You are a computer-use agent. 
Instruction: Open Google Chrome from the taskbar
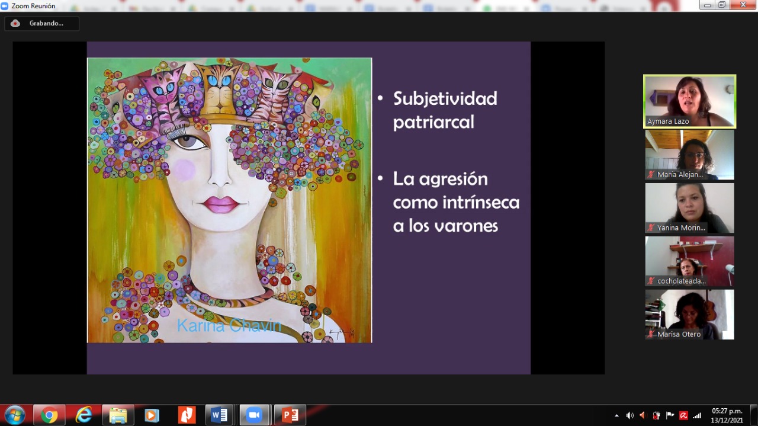tap(49, 415)
